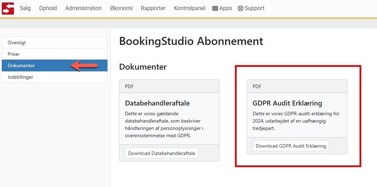Click the BookingStudio Abonnement page title
Screen dimensions: 377x187
(191, 41)
